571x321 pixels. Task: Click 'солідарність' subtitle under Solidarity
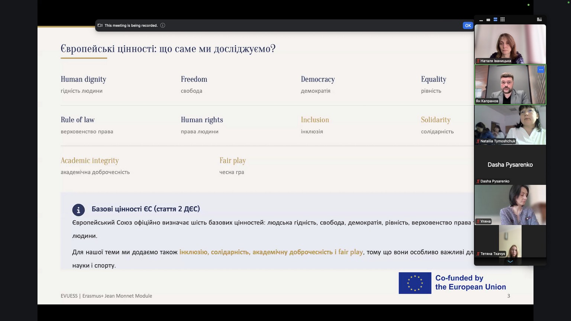coord(437,132)
